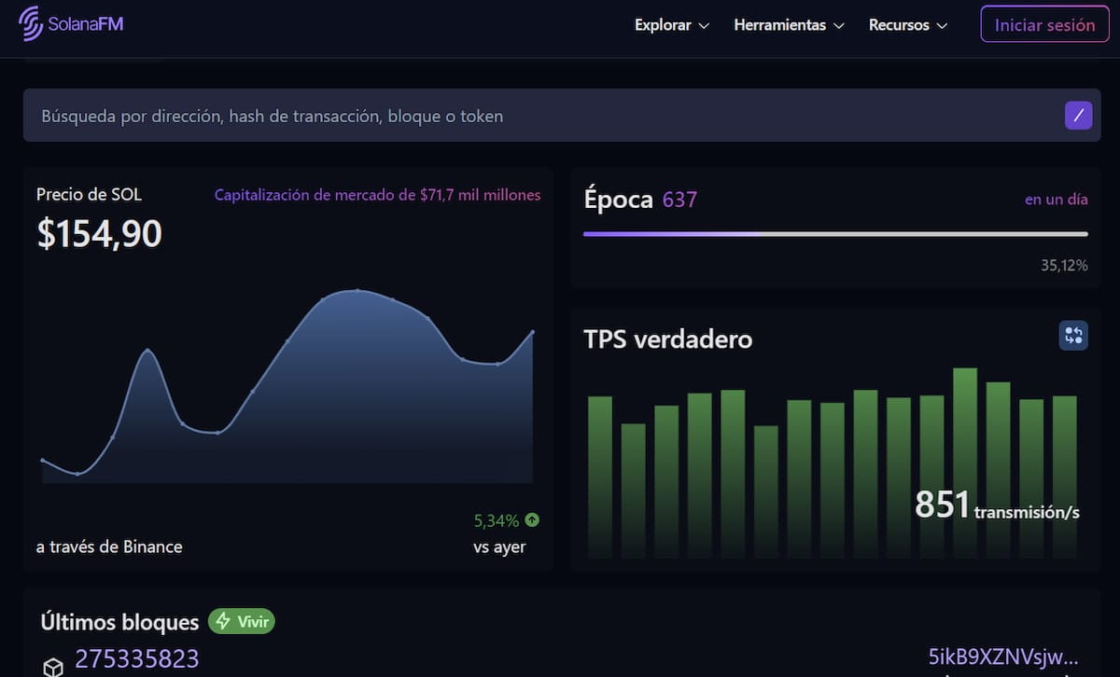Viewport: 1120px width, 677px height.
Task: Click the lightning bolt inside the Vivir badge
Action: coord(225,621)
